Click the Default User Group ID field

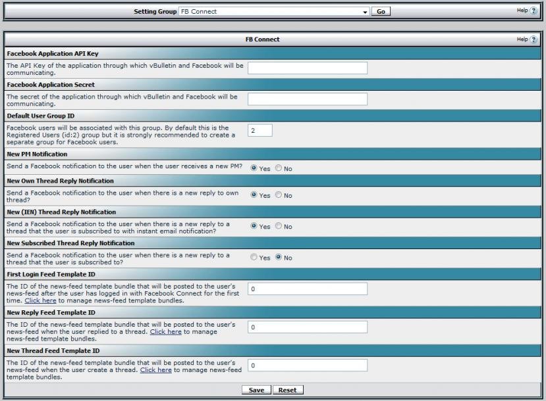260,130
